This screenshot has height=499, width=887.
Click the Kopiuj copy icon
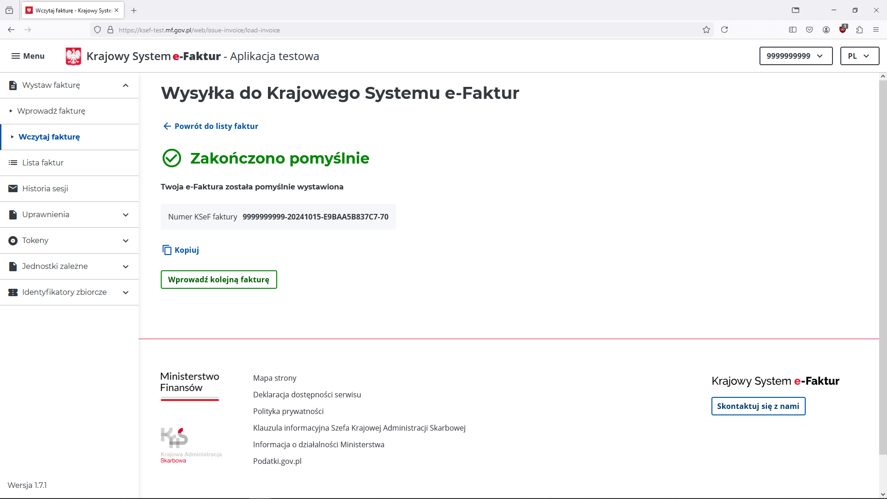point(168,250)
